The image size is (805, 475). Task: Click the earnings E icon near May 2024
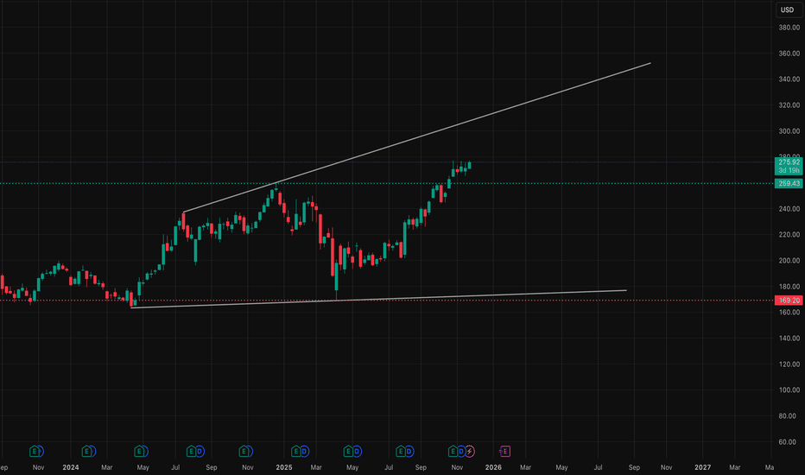coord(140,451)
